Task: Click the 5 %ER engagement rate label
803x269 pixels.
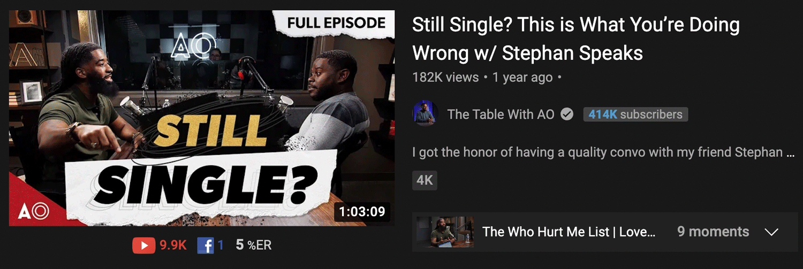Action: [254, 245]
